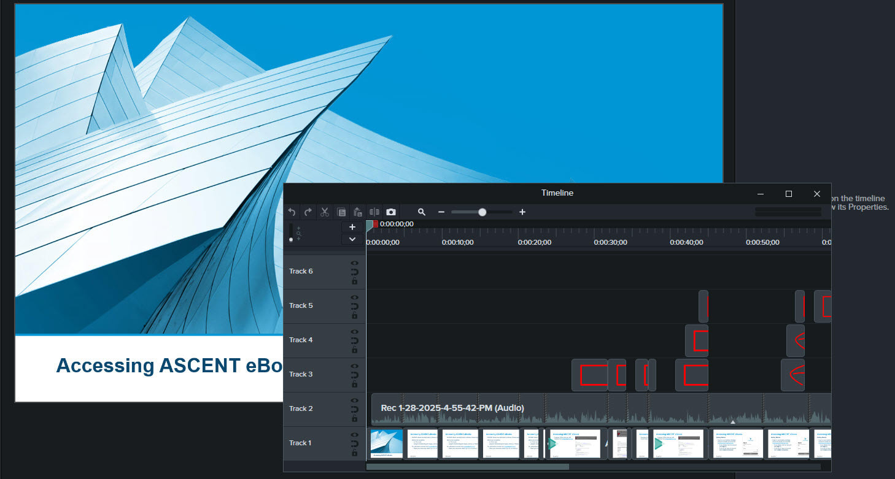The width and height of the screenshot is (895, 479).
Task: Select the Rec 1-28-2025-4-55-42-PM audio clip
Action: [601, 408]
